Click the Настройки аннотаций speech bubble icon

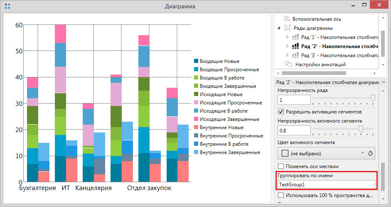coord(288,64)
